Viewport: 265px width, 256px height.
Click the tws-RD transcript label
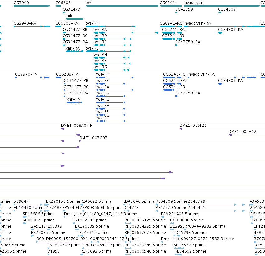(100, 36)
